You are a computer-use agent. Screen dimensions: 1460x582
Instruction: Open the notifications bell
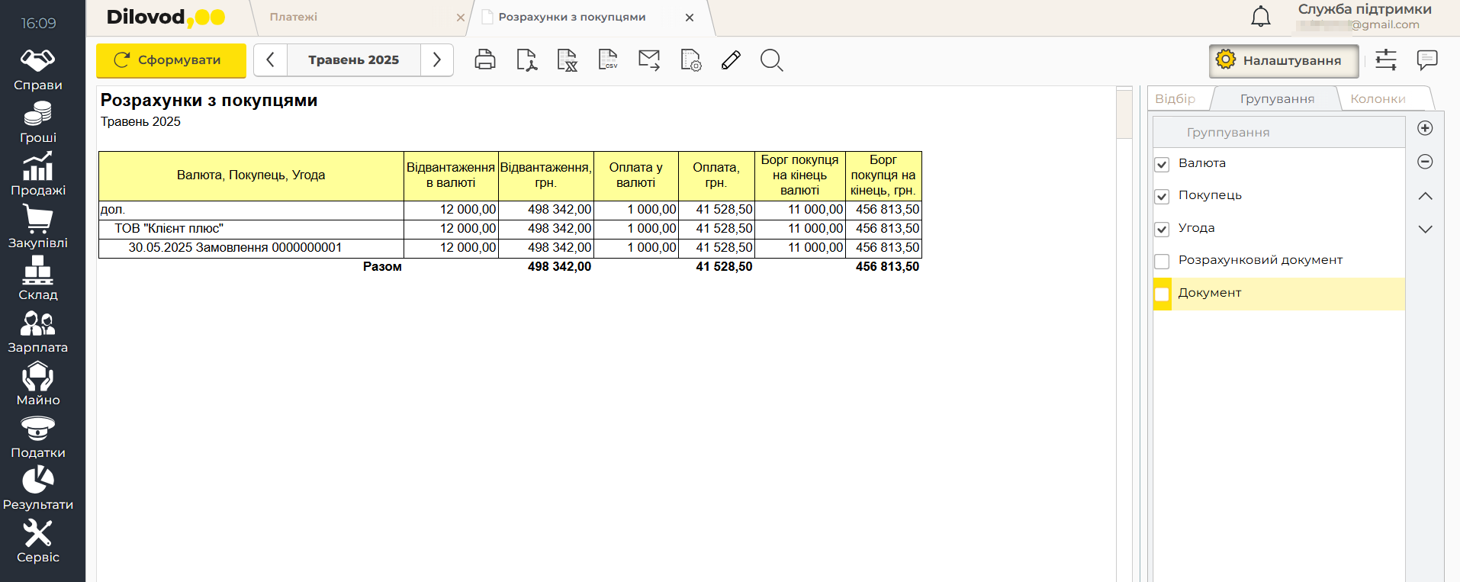1261,17
